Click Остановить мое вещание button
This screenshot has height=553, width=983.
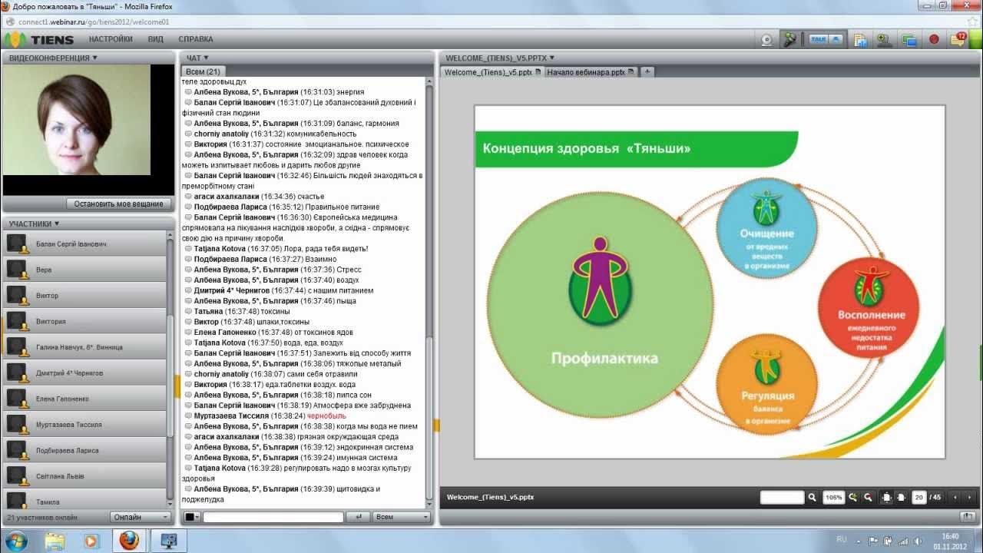pos(118,204)
